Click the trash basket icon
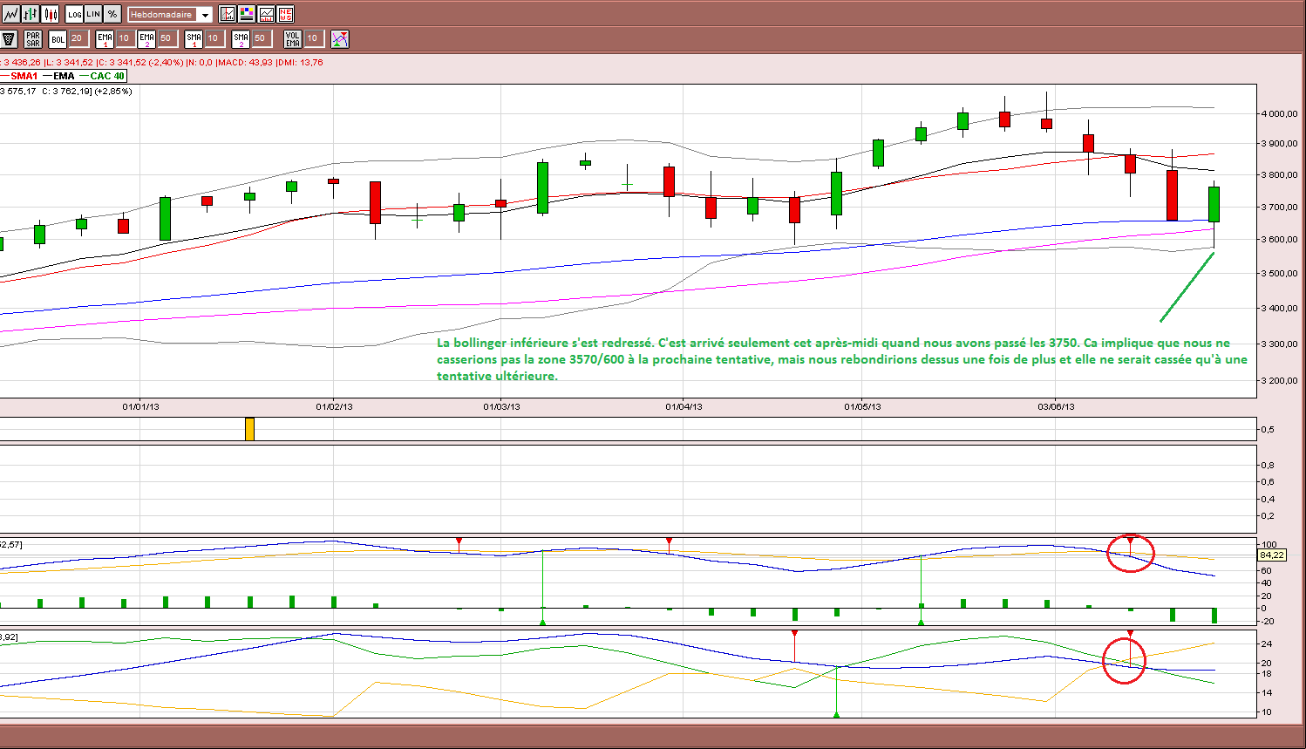This screenshot has height=749, width=1306. [x=10, y=39]
